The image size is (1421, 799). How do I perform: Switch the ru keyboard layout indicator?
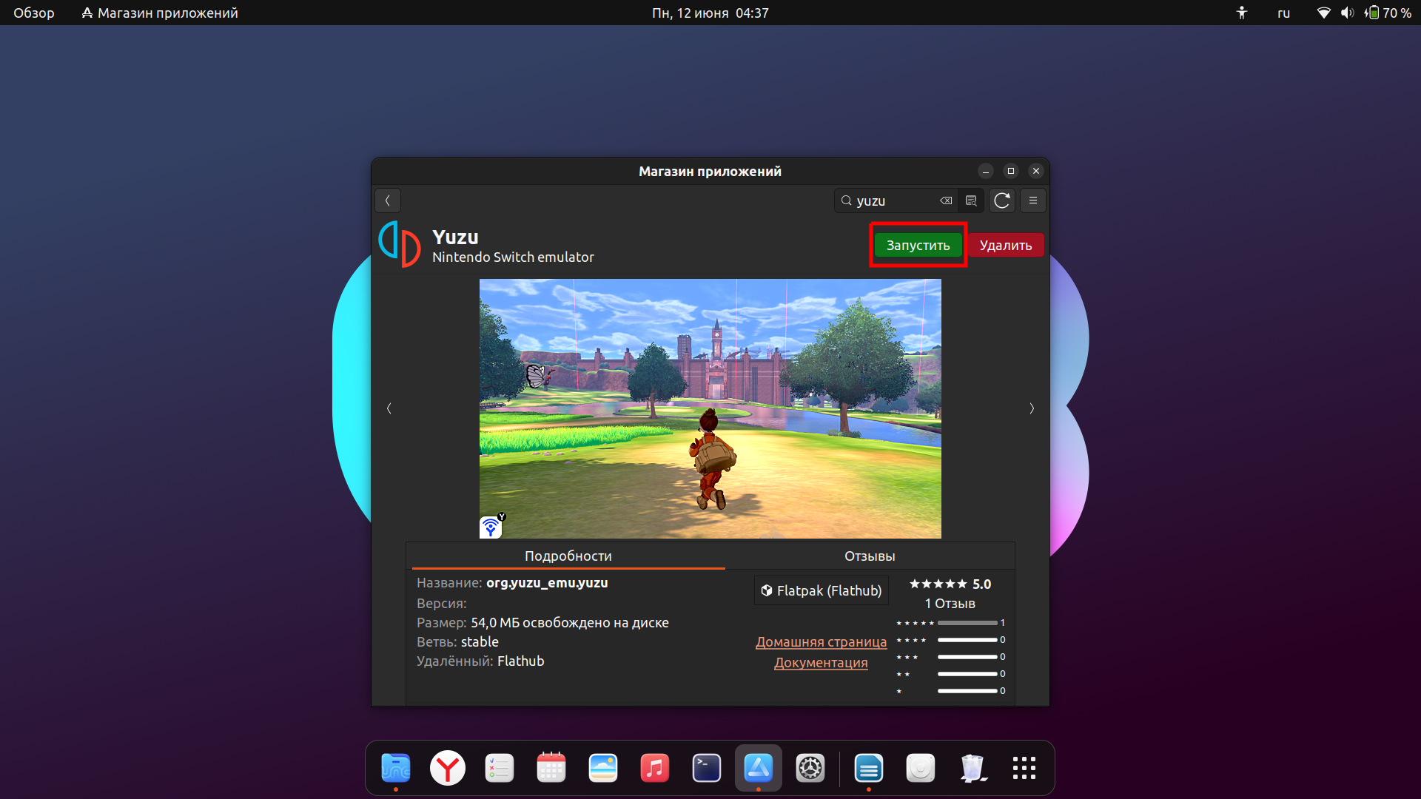click(1283, 13)
